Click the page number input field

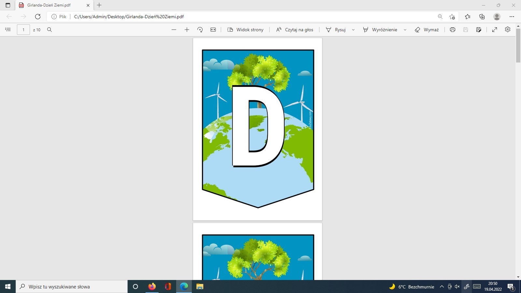[23, 30]
